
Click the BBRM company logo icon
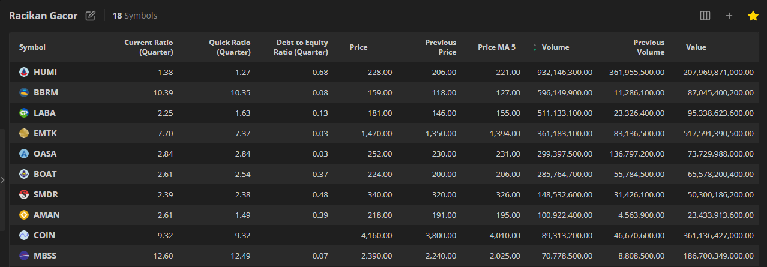24,92
